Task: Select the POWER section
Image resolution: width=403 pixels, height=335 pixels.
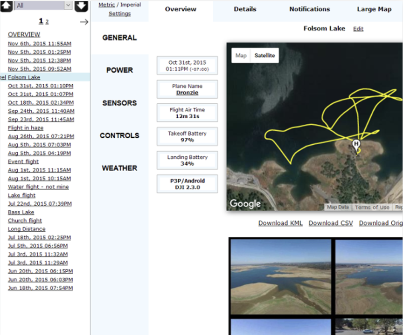Action: 119,70
